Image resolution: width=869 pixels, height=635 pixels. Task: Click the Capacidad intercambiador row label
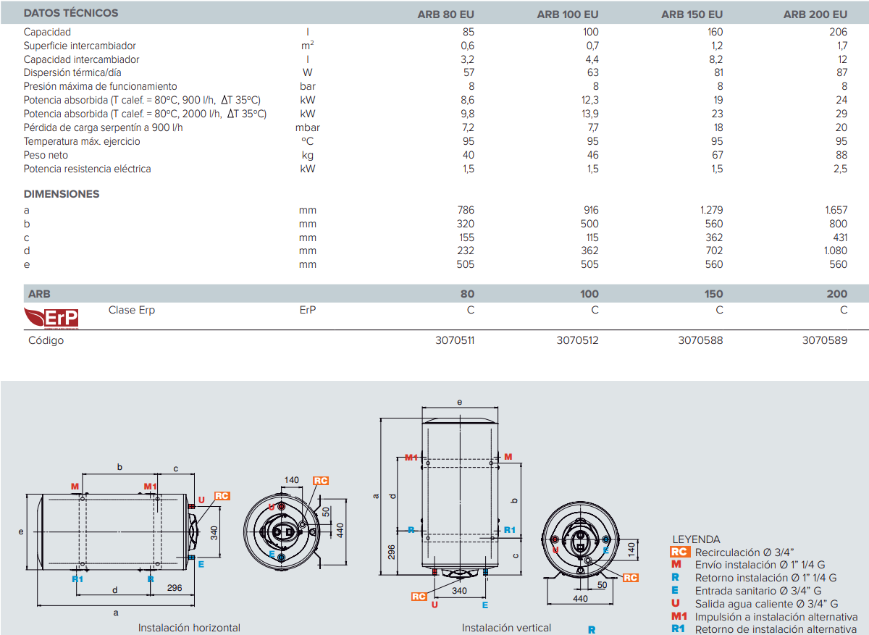pos(81,59)
